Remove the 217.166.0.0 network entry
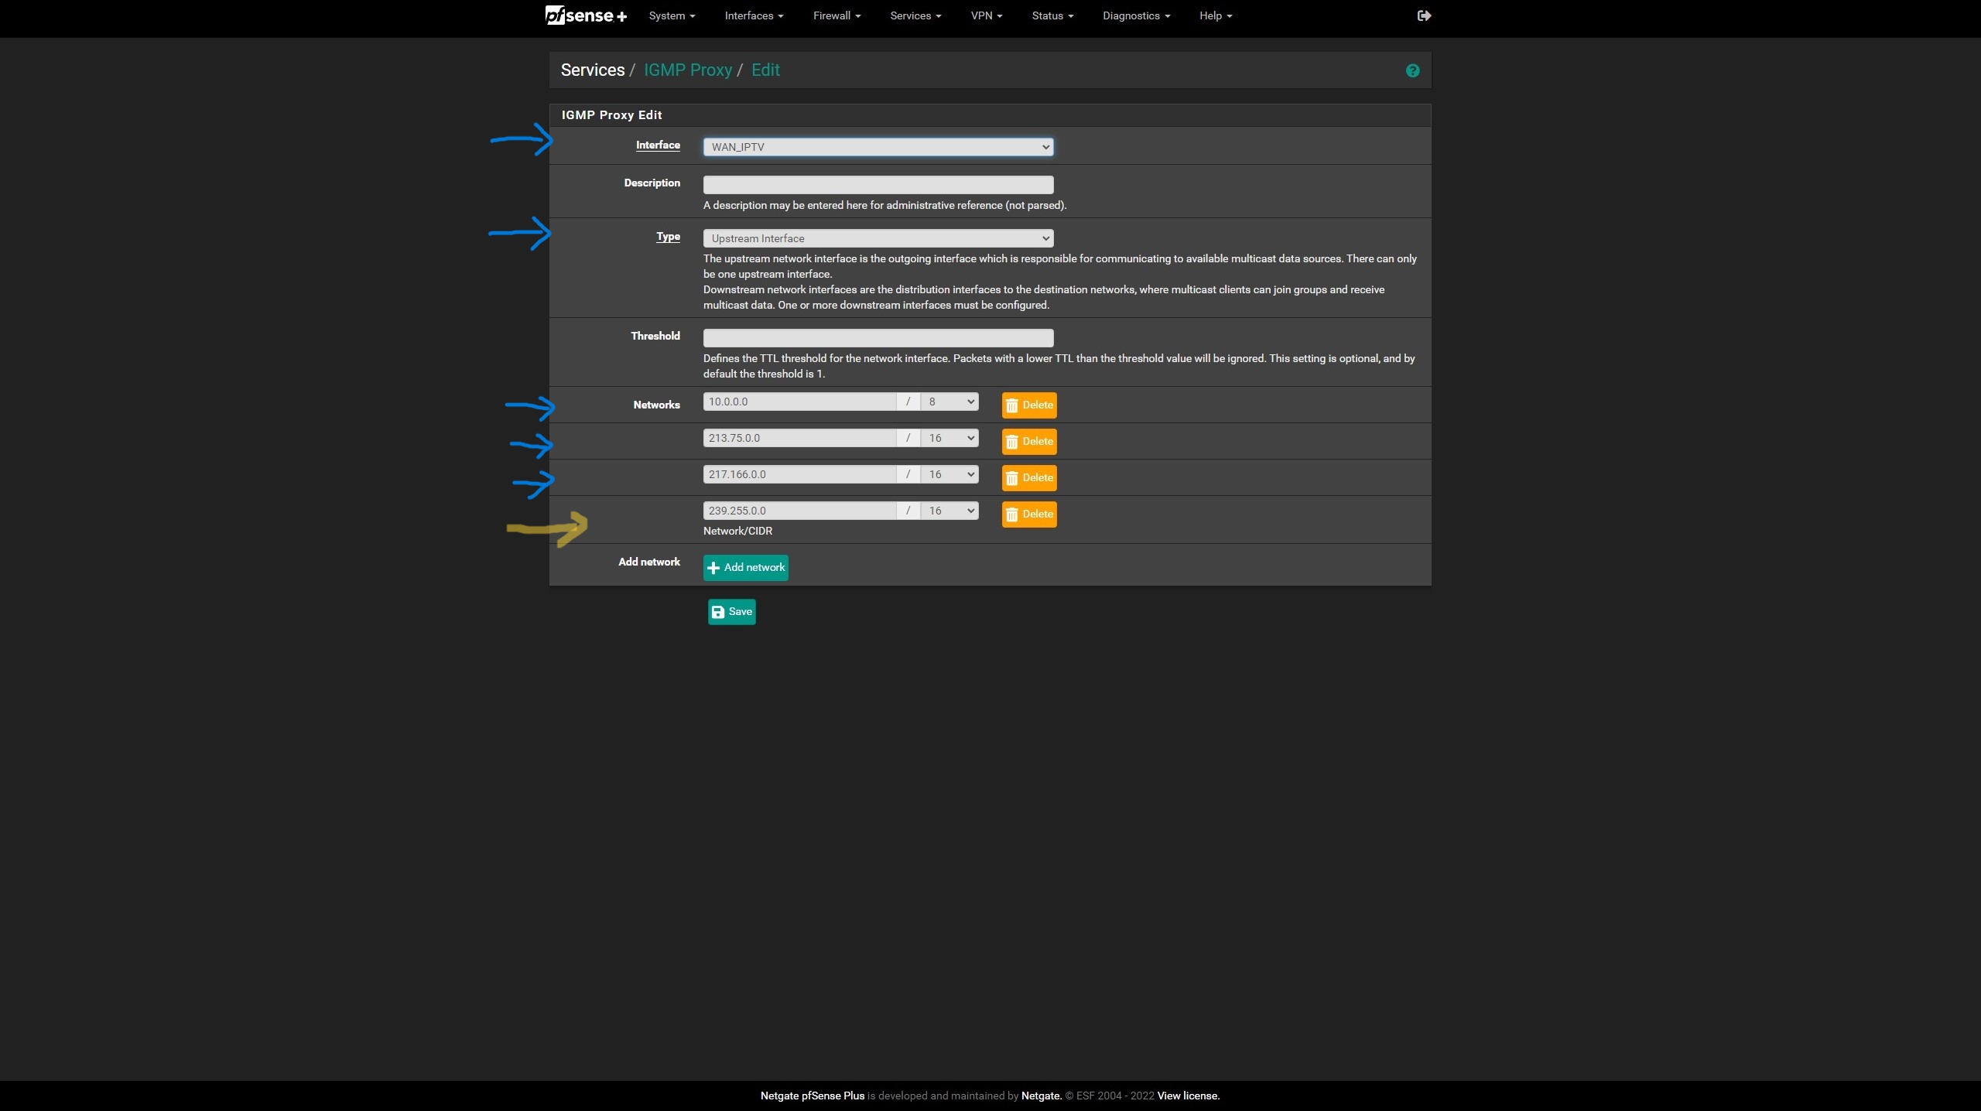This screenshot has height=1111, width=1981. point(1028,478)
